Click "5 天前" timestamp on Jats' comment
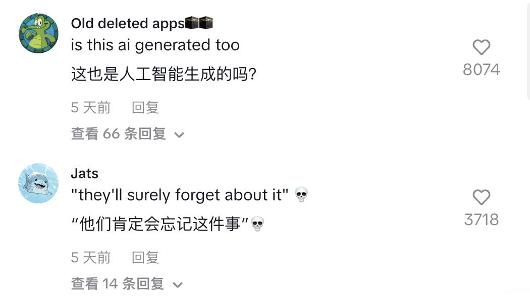 click(x=90, y=258)
